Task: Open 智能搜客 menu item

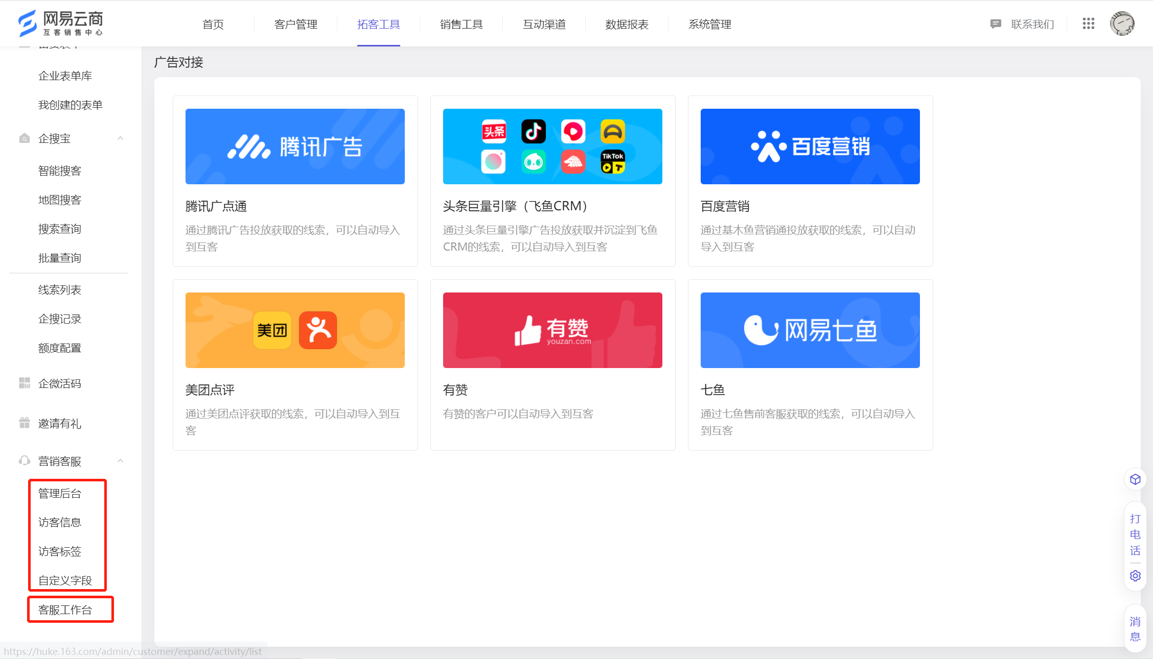Action: pos(60,170)
